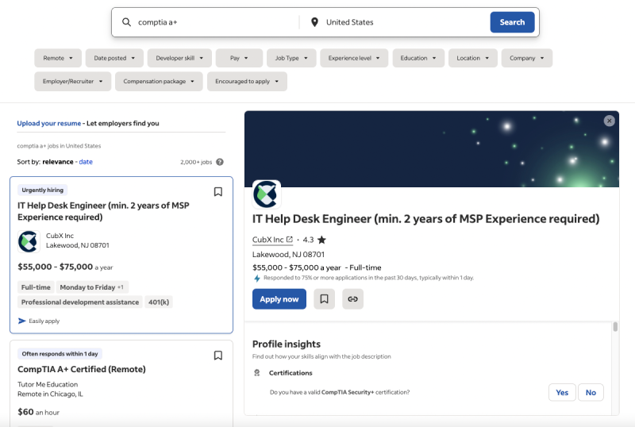Image resolution: width=635 pixels, height=427 pixels.
Task: Expand the Pay filter menu
Action: [238, 58]
